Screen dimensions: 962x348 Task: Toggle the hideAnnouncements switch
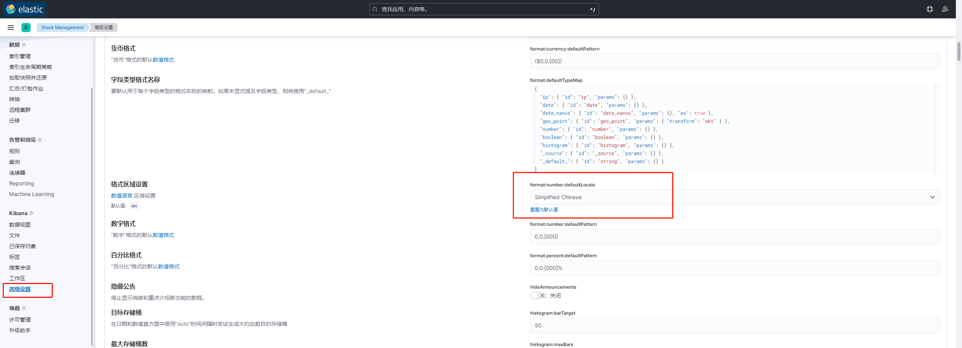click(x=538, y=296)
